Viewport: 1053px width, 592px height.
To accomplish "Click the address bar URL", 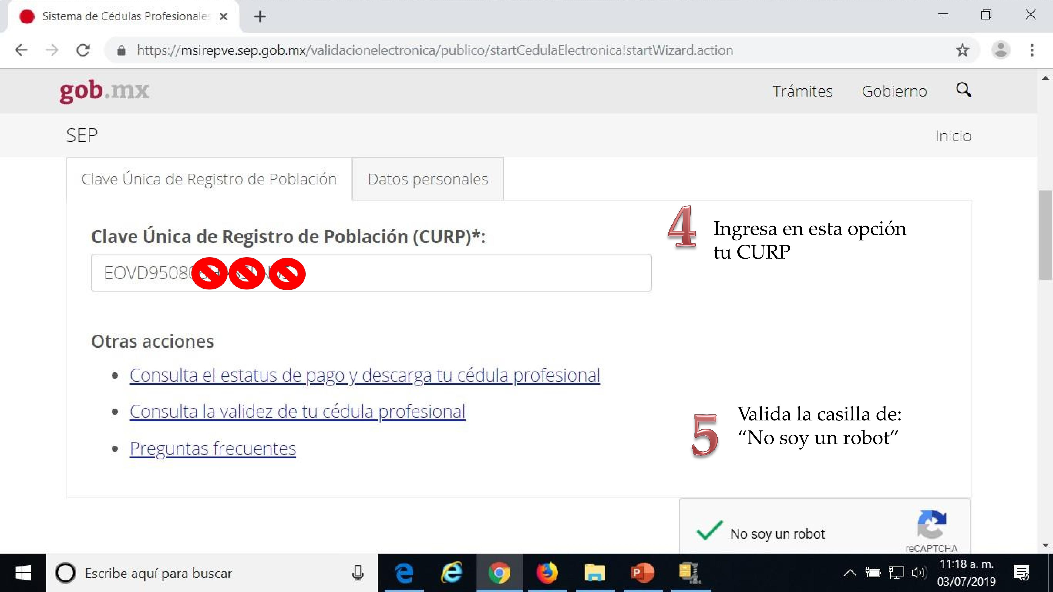I will [435, 50].
